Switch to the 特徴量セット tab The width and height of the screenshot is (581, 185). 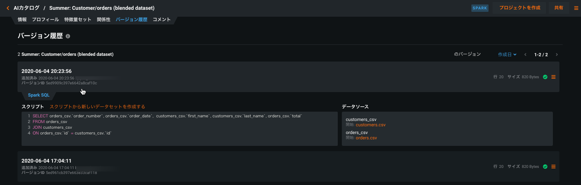point(78,20)
